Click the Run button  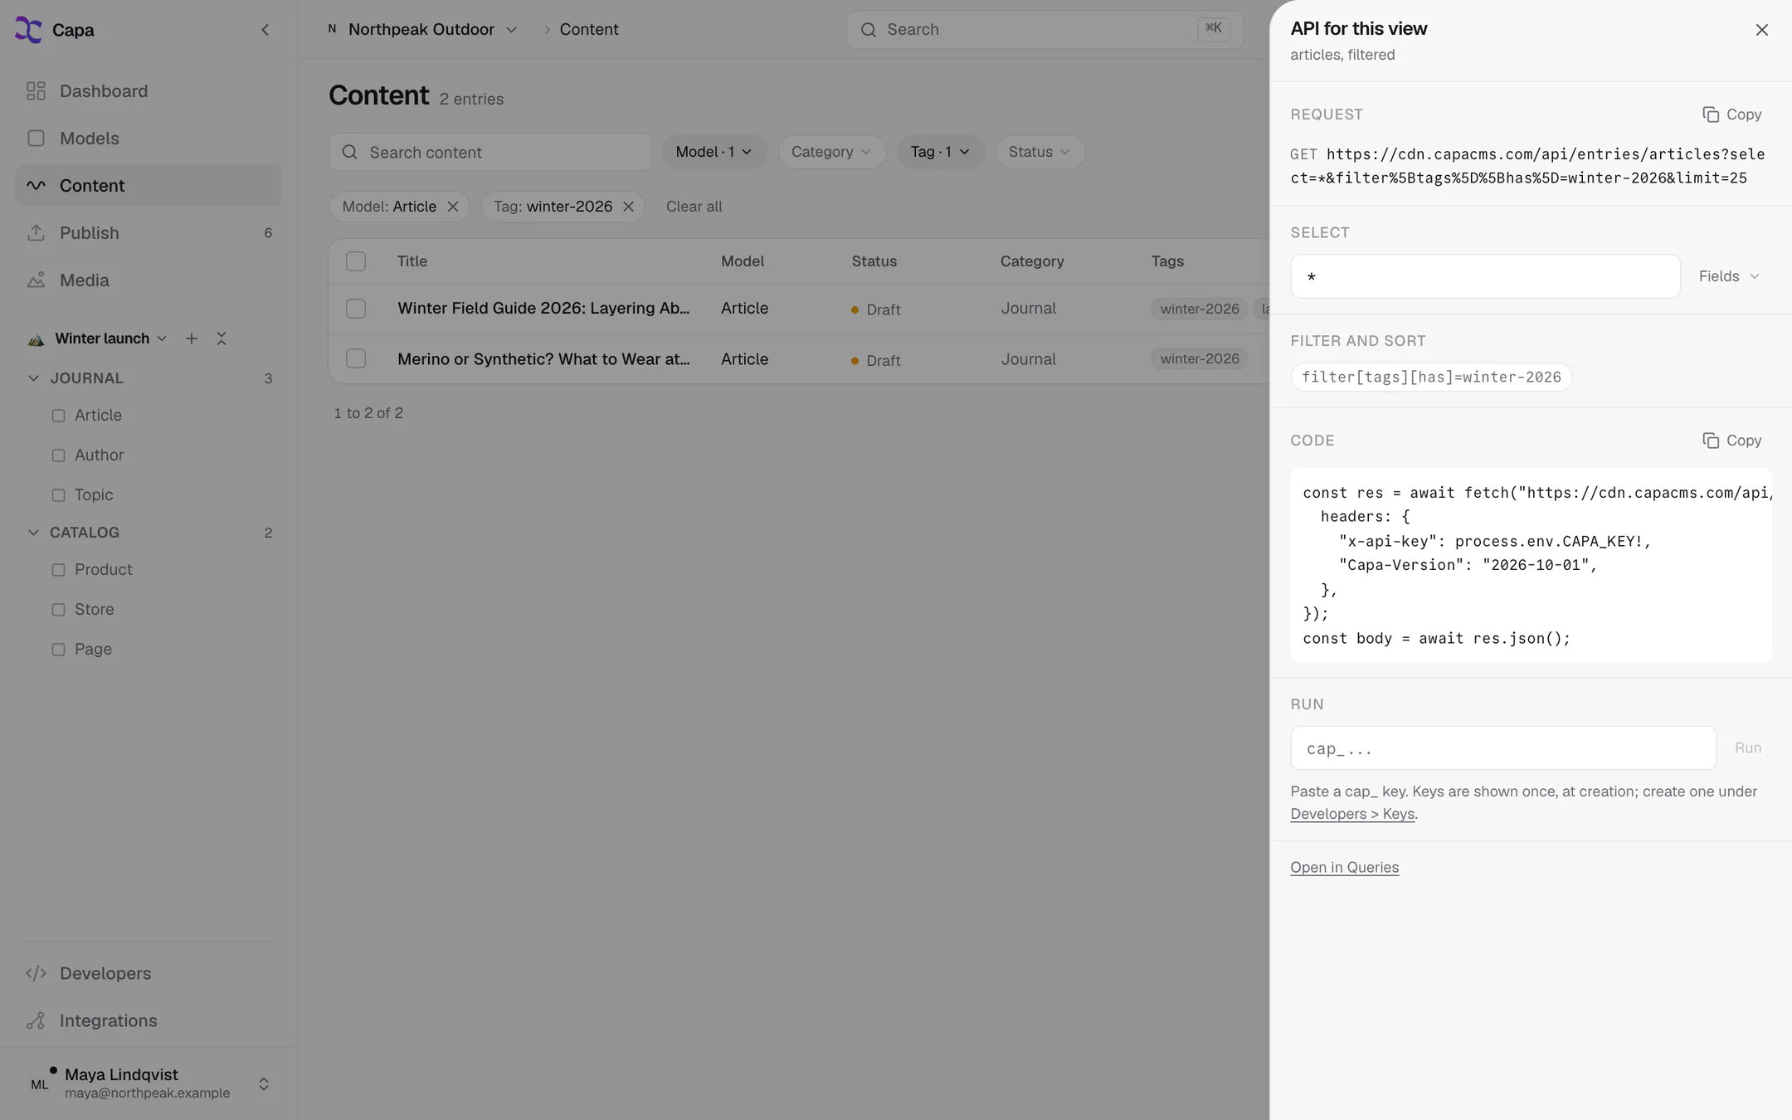click(x=1747, y=748)
